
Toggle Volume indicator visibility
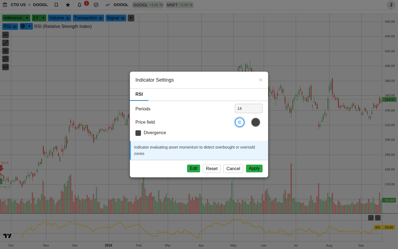click(x=68, y=18)
